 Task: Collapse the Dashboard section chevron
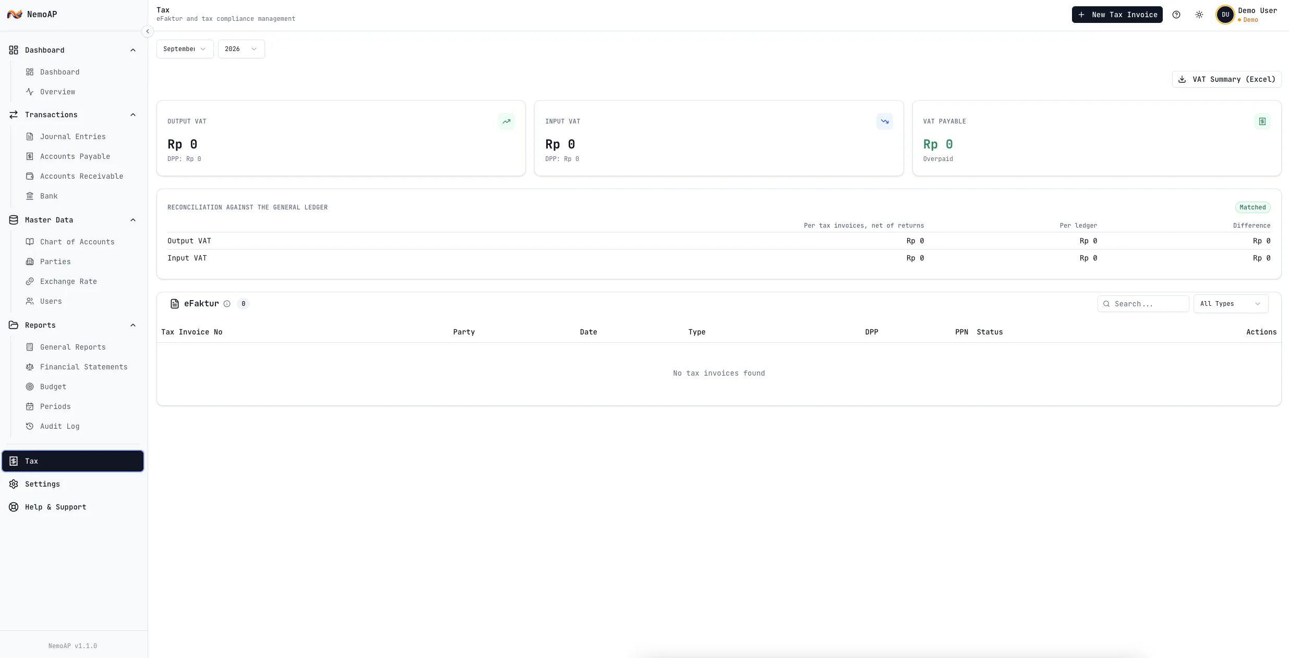pos(133,50)
